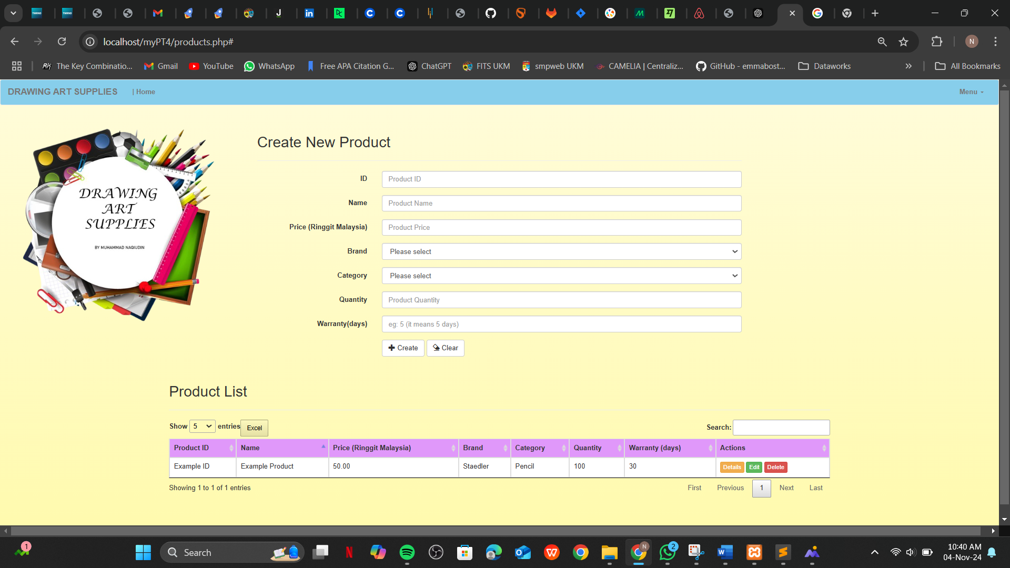Screen dimensions: 1010x568
Task: Open Spotify from the taskbar
Action: (x=407, y=552)
